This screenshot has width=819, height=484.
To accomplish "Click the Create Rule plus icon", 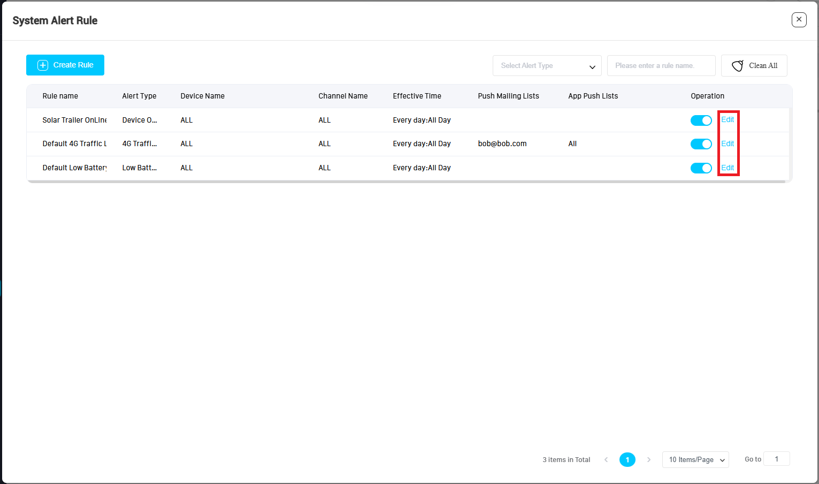I will (43, 65).
